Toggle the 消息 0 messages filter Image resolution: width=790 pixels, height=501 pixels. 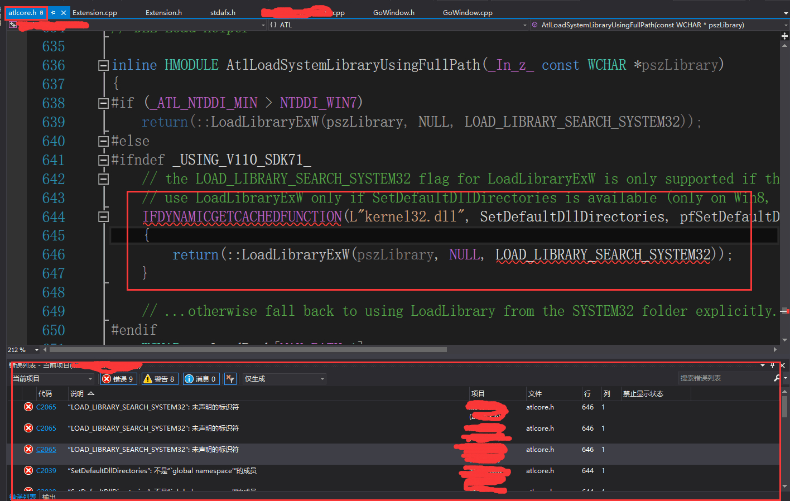click(201, 379)
